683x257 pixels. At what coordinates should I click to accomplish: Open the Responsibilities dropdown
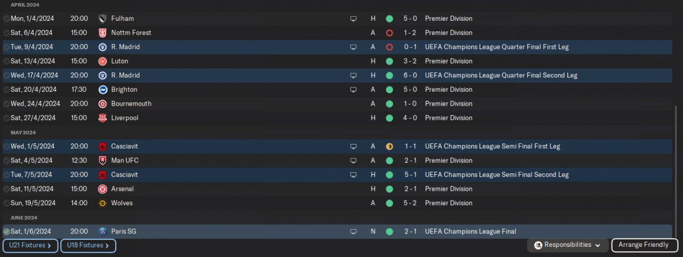568,245
